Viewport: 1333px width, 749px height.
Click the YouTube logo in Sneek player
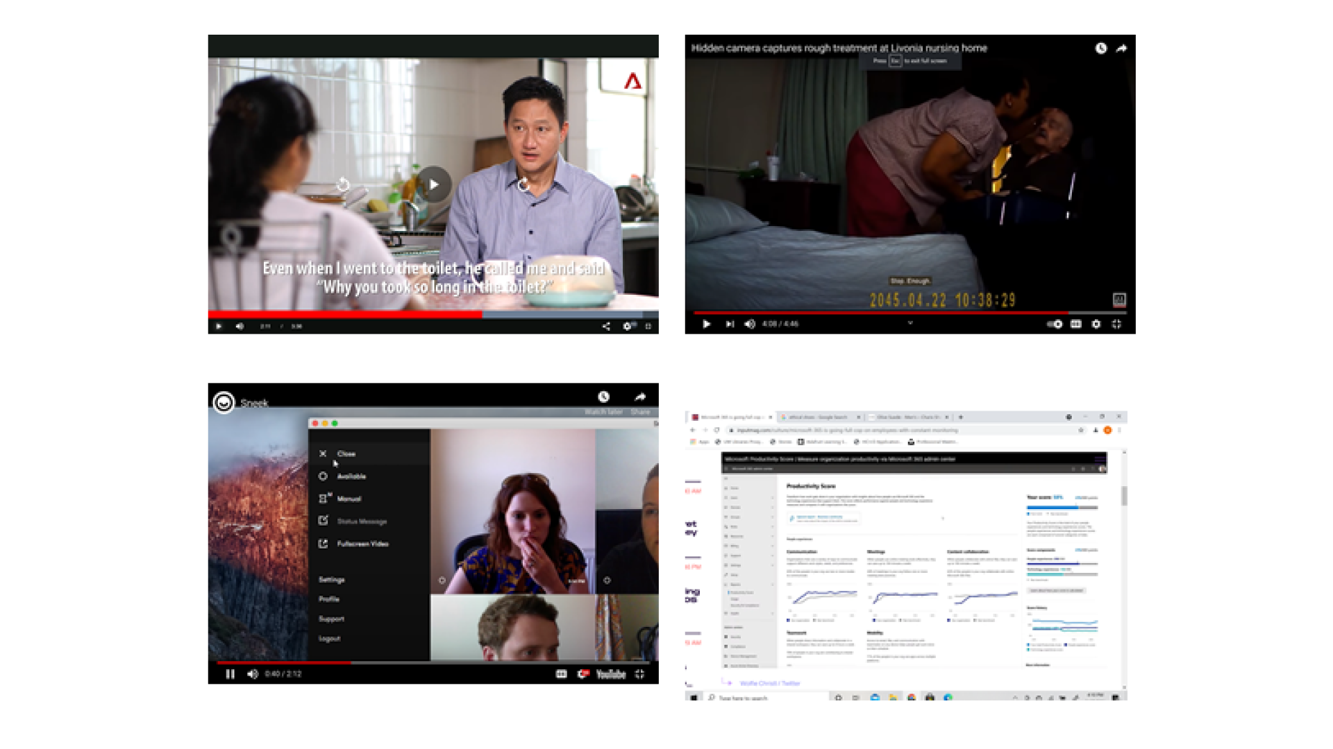click(611, 674)
